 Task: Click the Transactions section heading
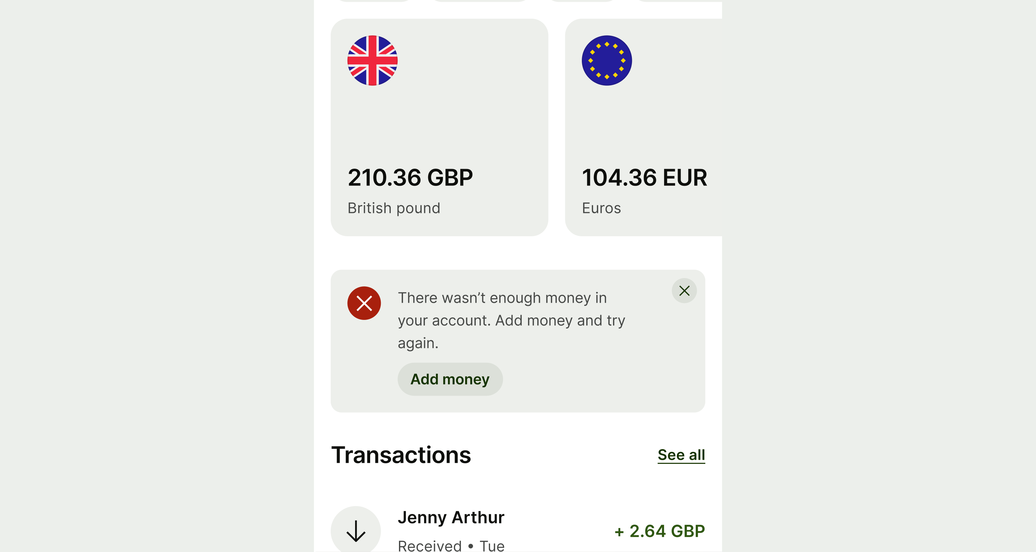tap(401, 455)
